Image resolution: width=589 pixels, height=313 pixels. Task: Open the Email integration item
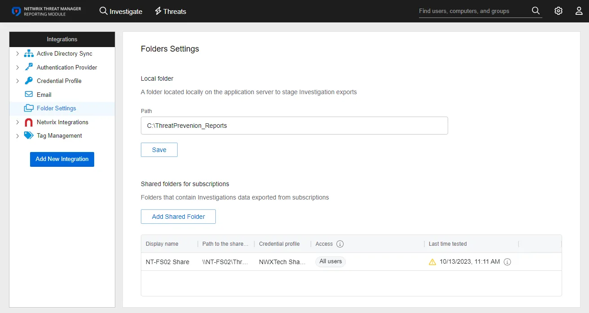(x=44, y=95)
